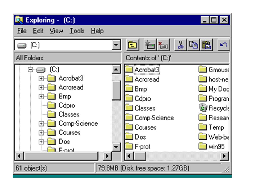The height and width of the screenshot is (191, 255).
Task: Click the Cut scissors icon
Action: pyautogui.click(x=180, y=45)
